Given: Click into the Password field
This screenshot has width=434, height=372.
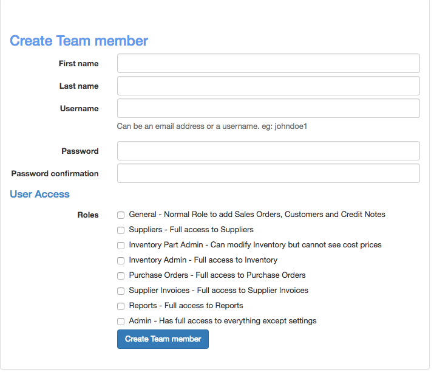Looking at the screenshot, I should [x=268, y=151].
